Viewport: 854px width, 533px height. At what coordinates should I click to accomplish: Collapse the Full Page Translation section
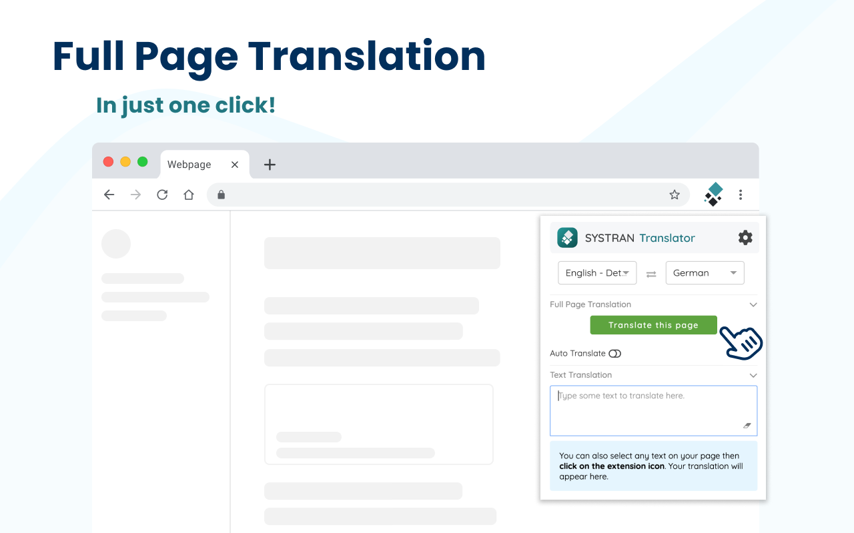753,304
